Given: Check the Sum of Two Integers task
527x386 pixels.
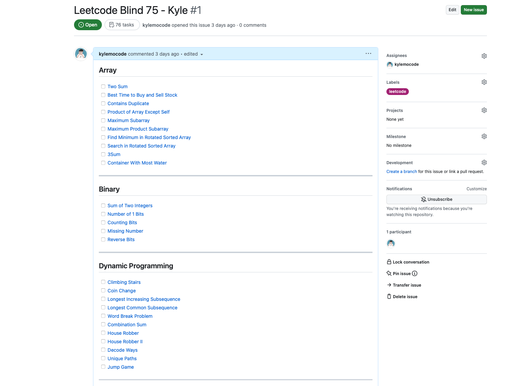Looking at the screenshot, I should pyautogui.click(x=103, y=206).
